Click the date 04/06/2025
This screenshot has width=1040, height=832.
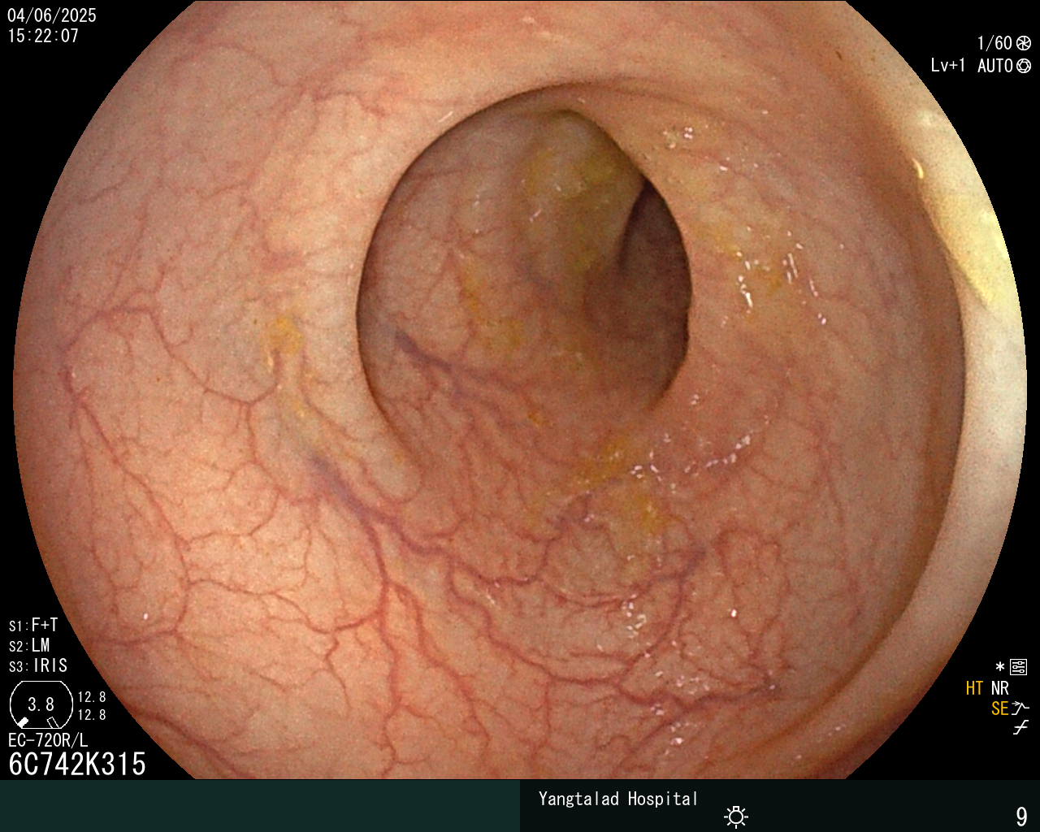click(x=52, y=15)
